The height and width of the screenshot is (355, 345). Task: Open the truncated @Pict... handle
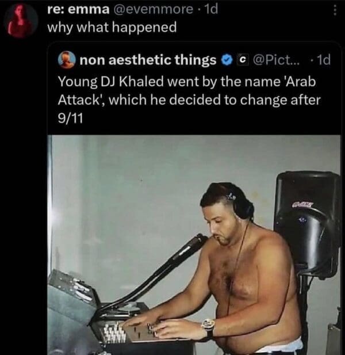pos(276,60)
